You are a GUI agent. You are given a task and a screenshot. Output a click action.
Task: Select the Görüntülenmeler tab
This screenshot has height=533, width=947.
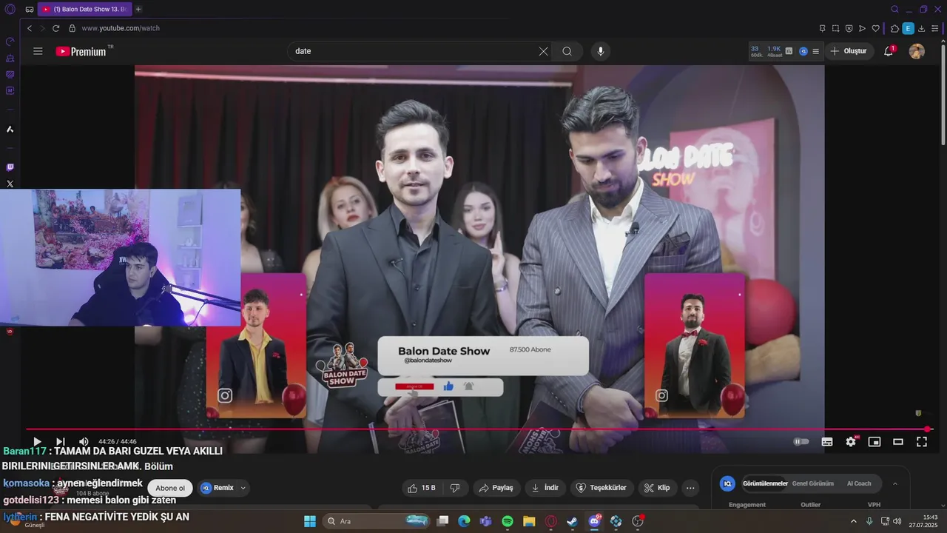(765, 483)
